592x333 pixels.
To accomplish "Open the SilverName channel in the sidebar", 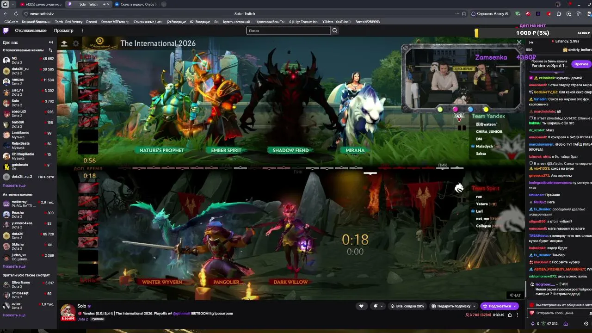I will coord(28,284).
